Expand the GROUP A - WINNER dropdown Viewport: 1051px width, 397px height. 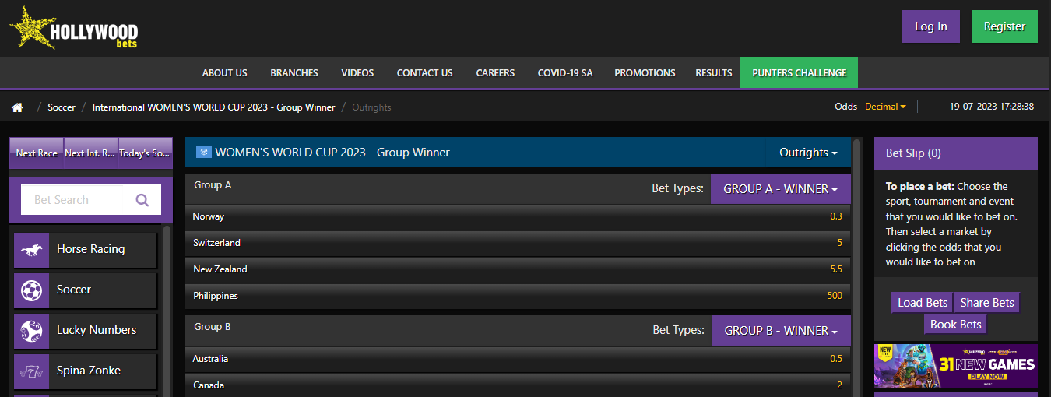coord(781,188)
